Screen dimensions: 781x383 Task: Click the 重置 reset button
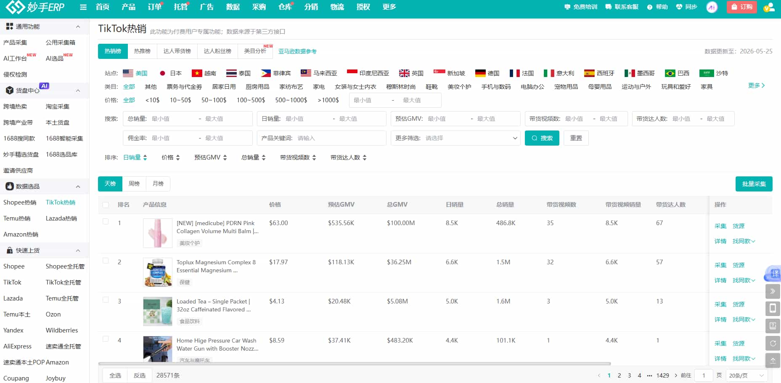coord(576,138)
